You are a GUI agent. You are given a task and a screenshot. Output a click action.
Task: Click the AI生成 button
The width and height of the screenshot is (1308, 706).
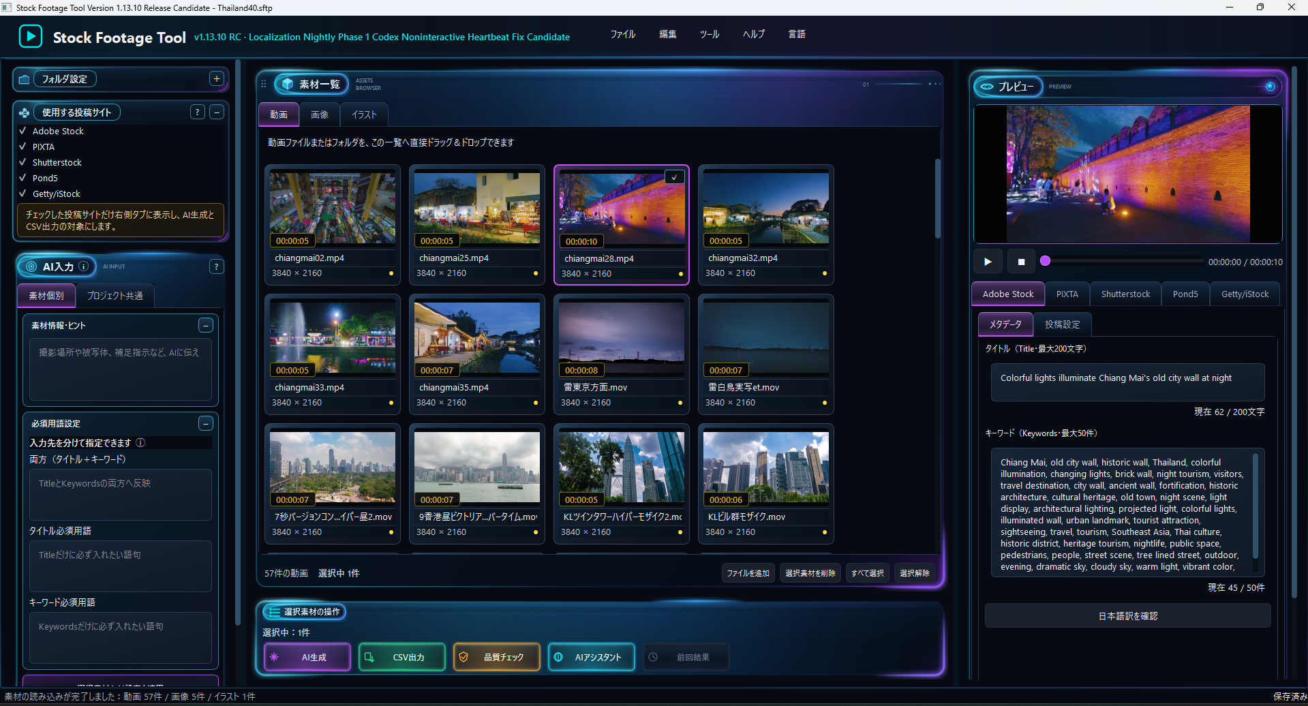click(x=307, y=657)
